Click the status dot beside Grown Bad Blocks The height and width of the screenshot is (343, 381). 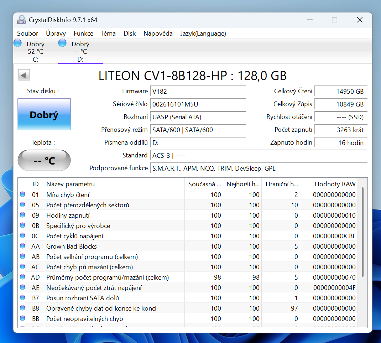(22, 246)
